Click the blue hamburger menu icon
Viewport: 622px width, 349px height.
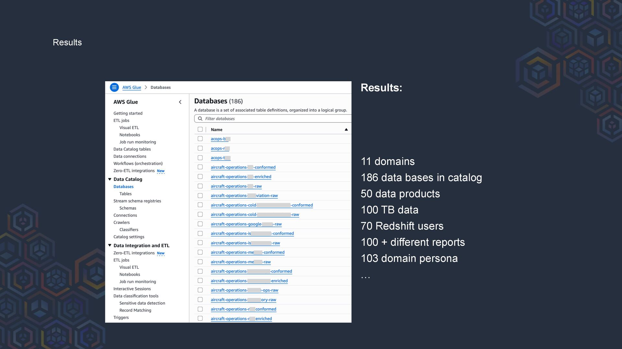pyautogui.click(x=114, y=87)
